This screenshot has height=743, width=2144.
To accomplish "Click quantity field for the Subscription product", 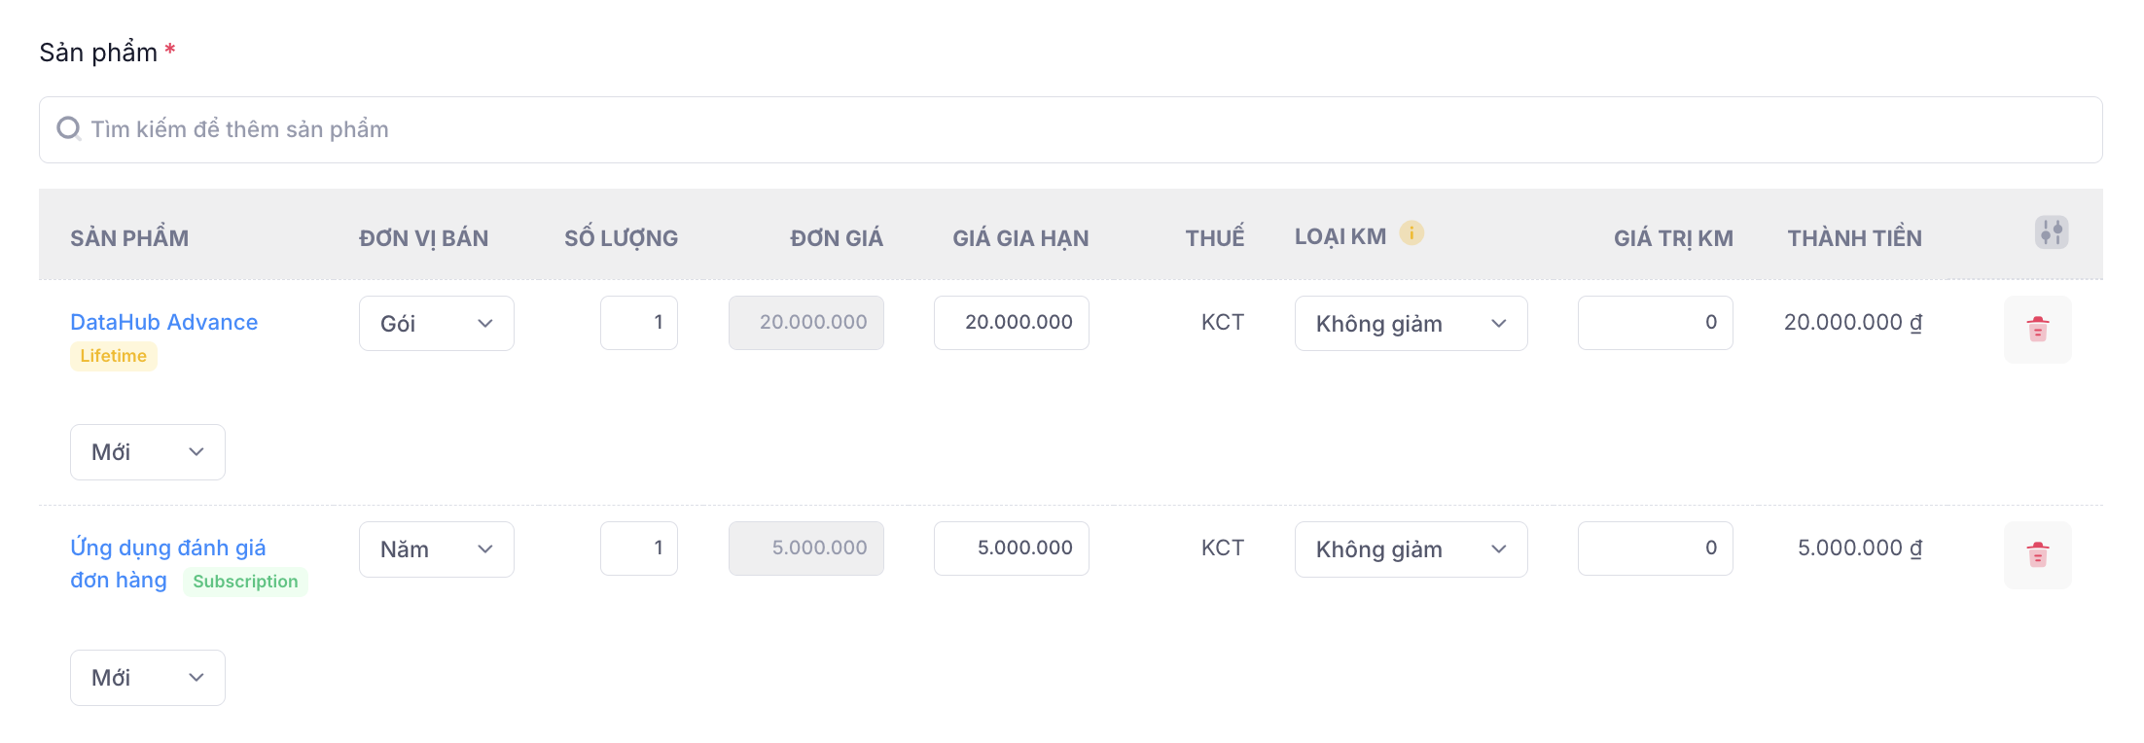I will click(x=639, y=548).
